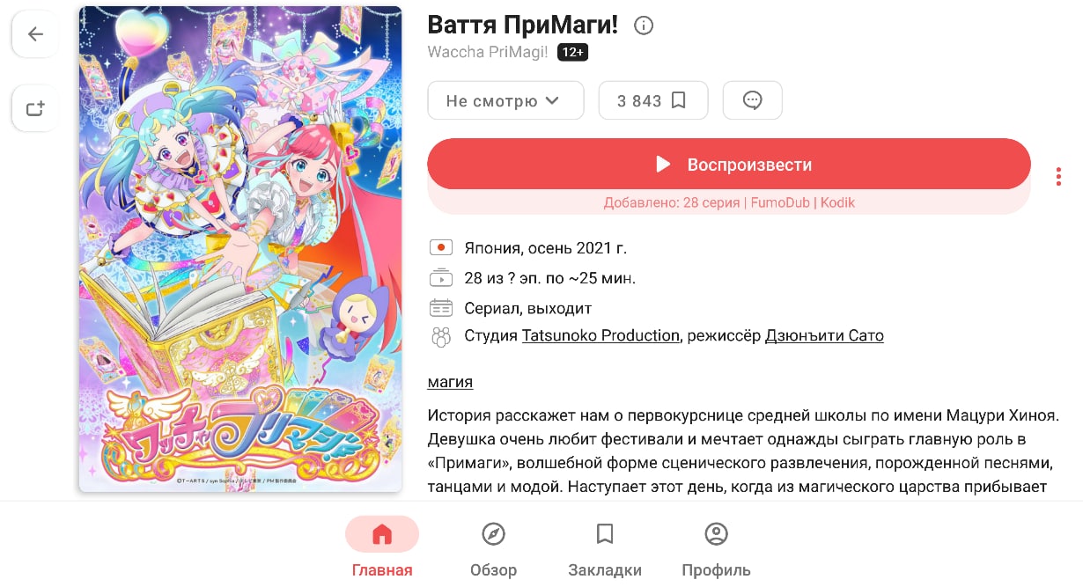Image resolution: width=1083 pixels, height=587 pixels.
Task: Click the Japan flag icon
Action: coord(440,248)
